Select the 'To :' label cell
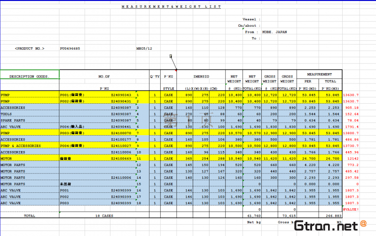376x236 pixels. (x=256, y=38)
